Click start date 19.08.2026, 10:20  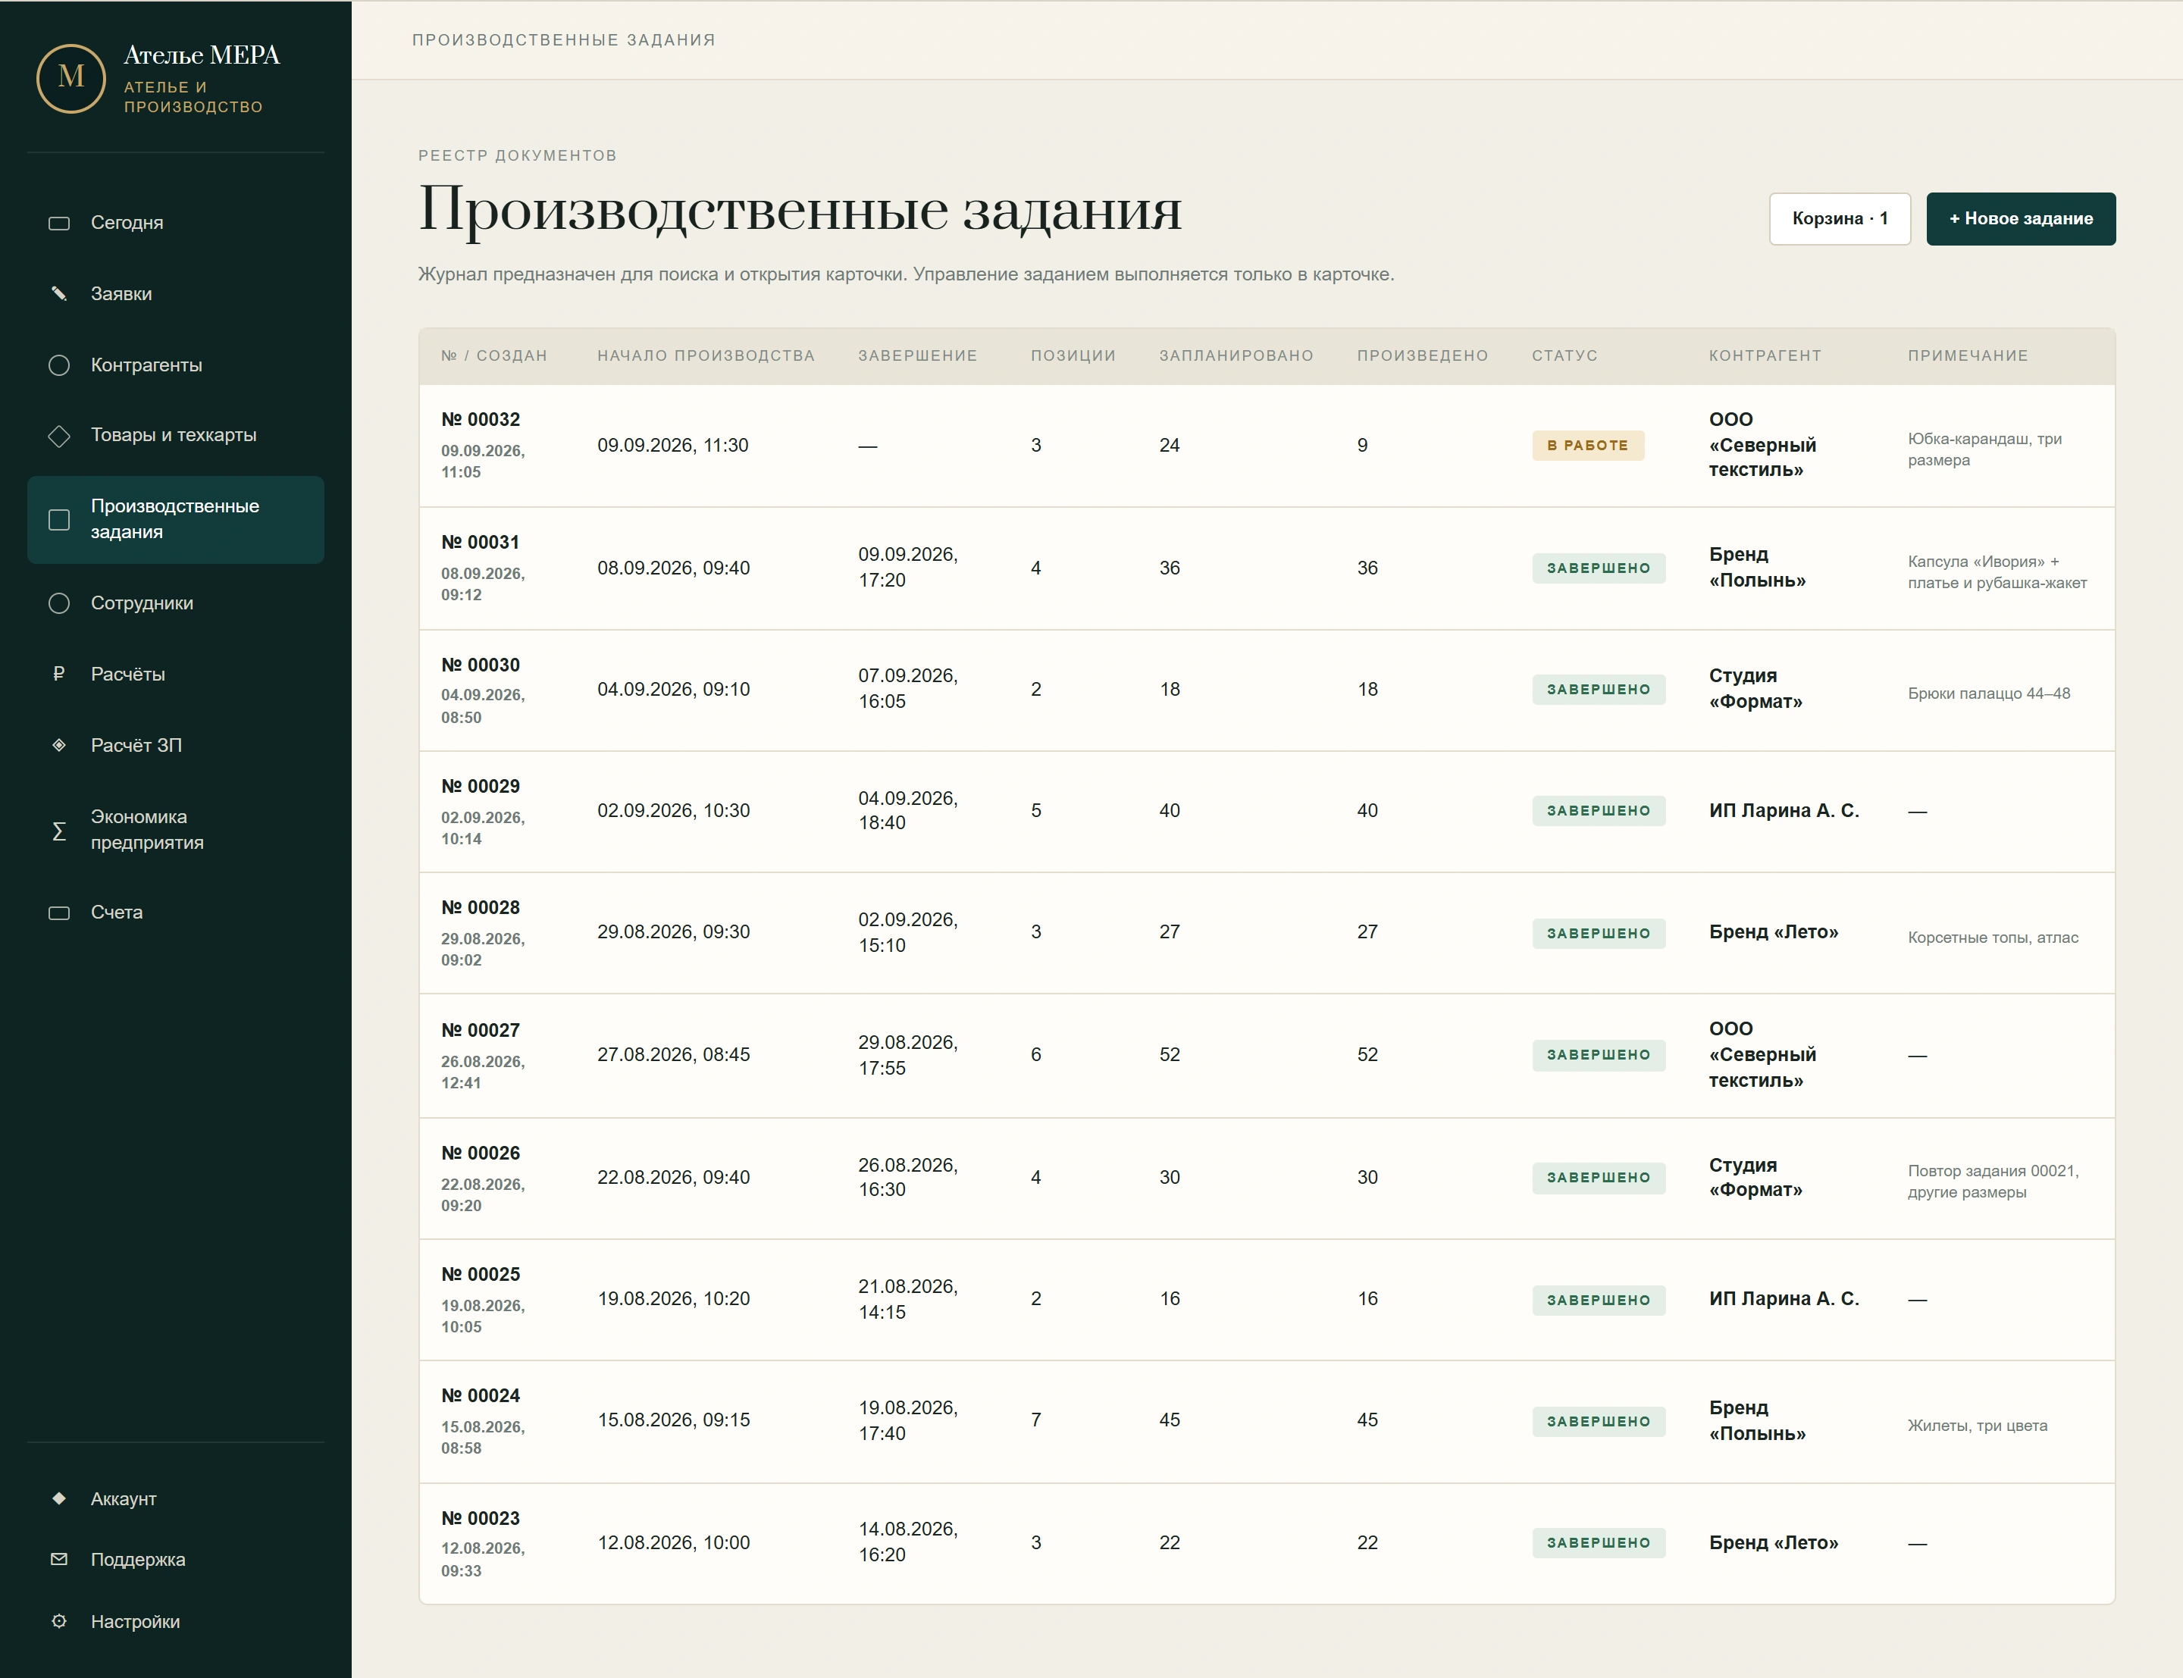click(673, 1298)
